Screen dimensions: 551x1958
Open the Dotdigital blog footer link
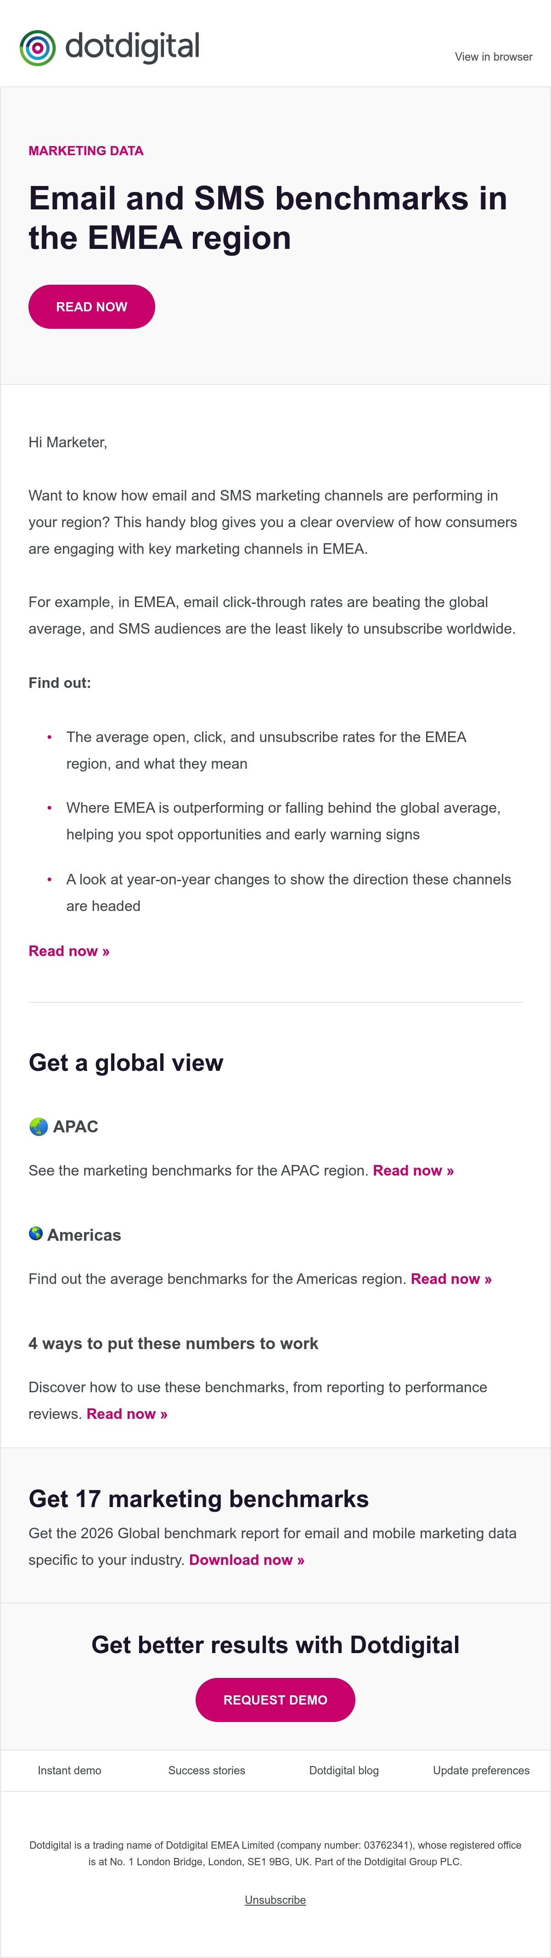pos(344,1770)
